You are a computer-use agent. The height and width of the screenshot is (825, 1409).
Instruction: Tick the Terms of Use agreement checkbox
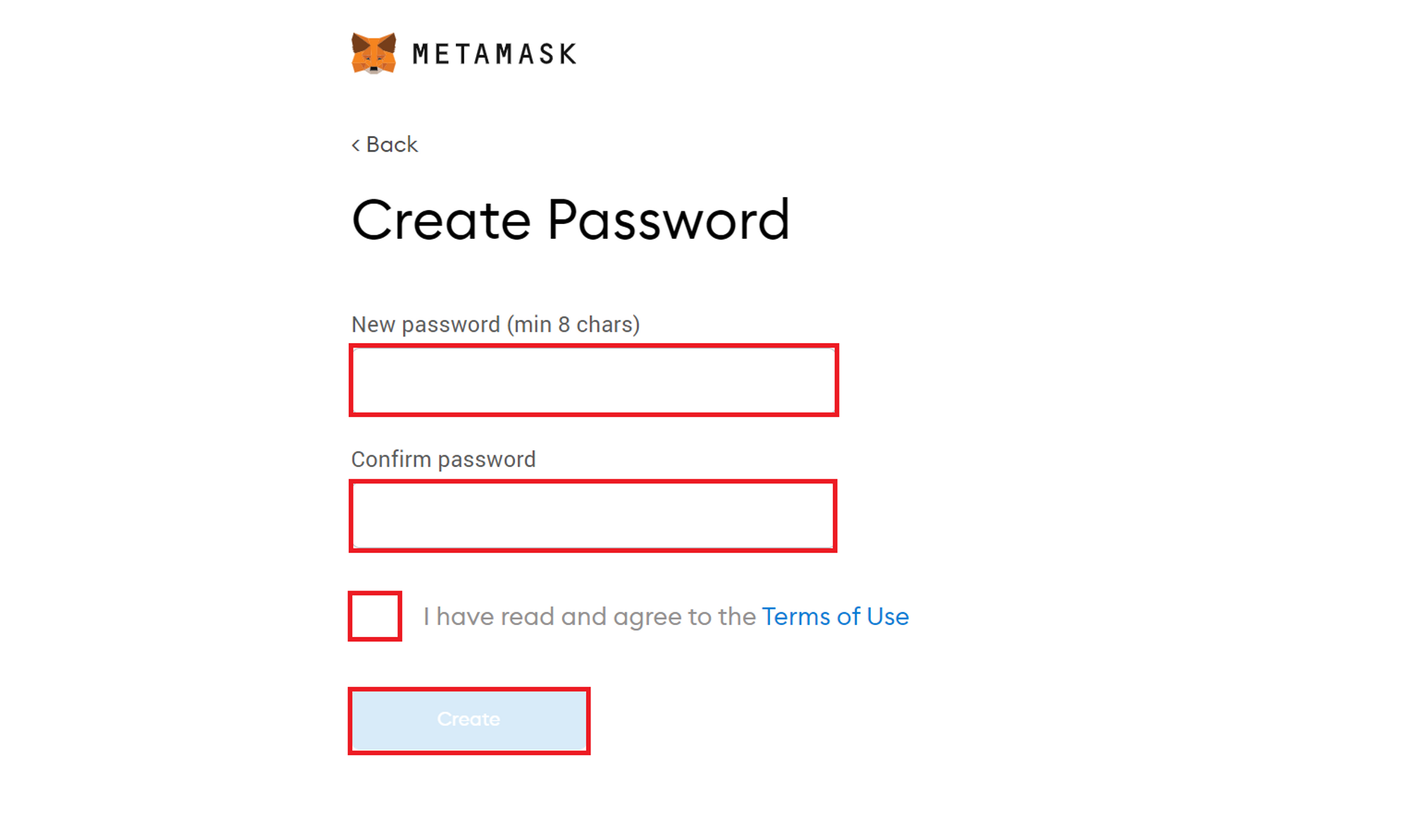click(375, 616)
